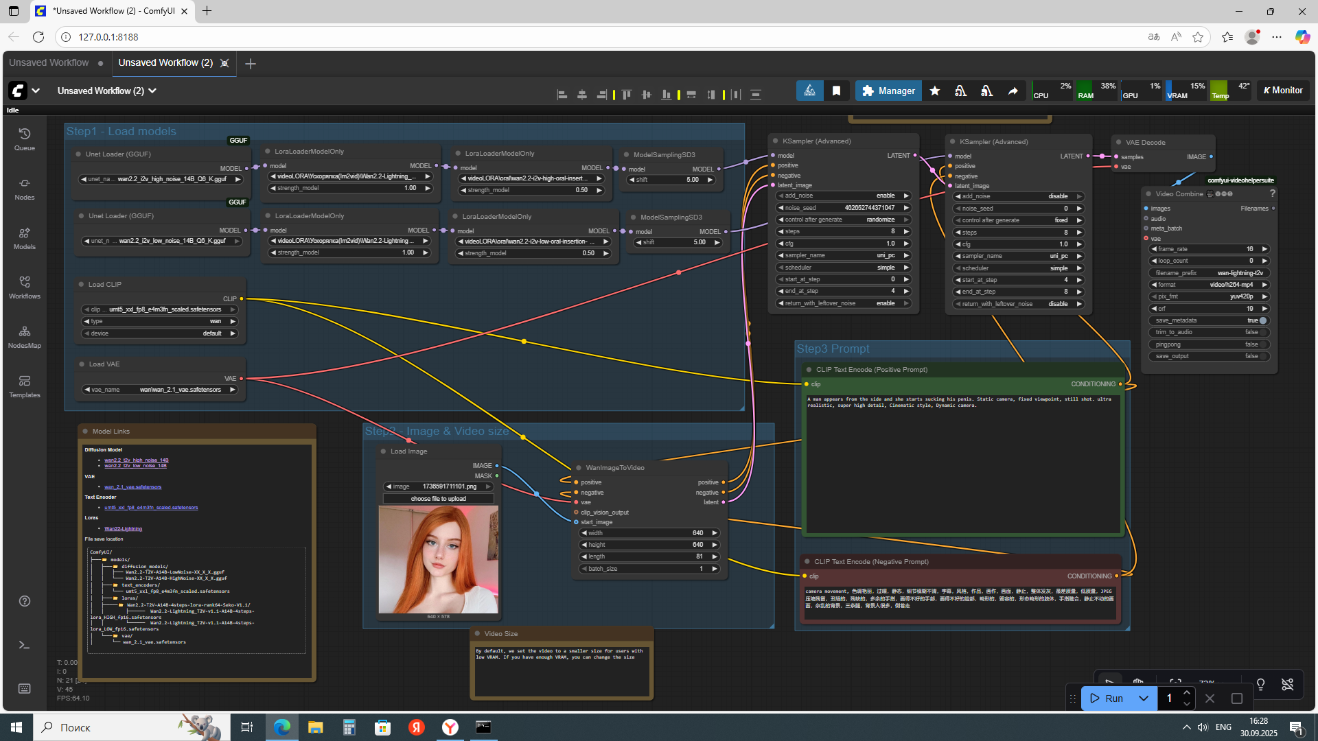Switch to the first Unsaved Workflow tab
The width and height of the screenshot is (1318, 741).
pyautogui.click(x=49, y=62)
